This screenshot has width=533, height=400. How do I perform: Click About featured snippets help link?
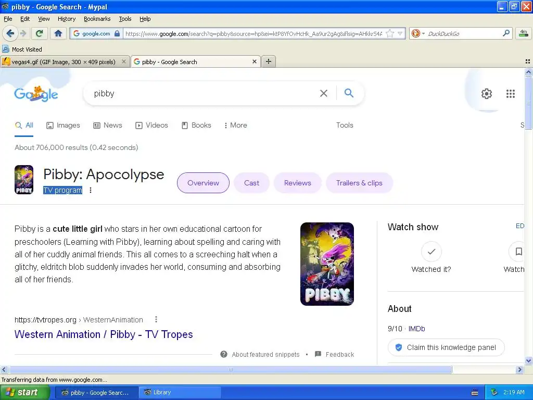pyautogui.click(x=260, y=354)
